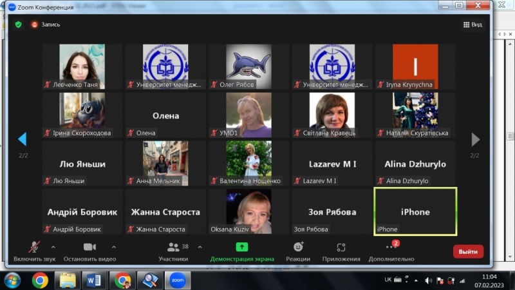Unmute the microphone (Включить звук)
The width and height of the screenshot is (515, 290).
[x=34, y=250]
